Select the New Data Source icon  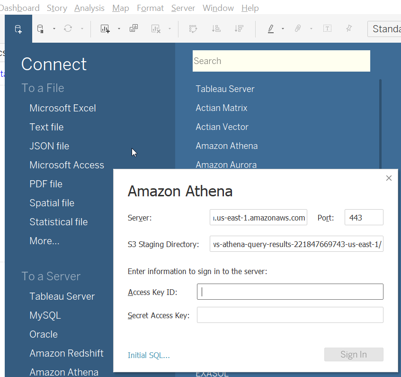(x=19, y=29)
